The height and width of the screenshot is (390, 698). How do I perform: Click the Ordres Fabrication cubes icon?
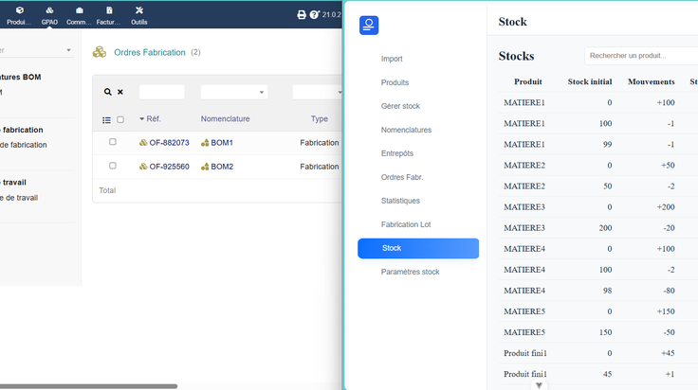click(x=100, y=52)
